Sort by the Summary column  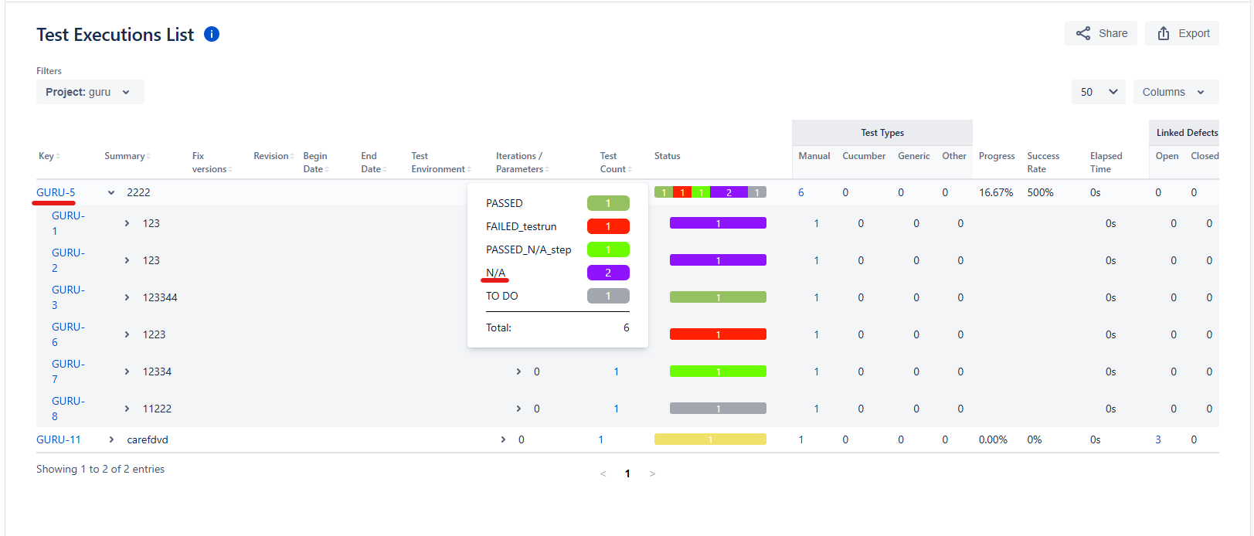point(127,156)
